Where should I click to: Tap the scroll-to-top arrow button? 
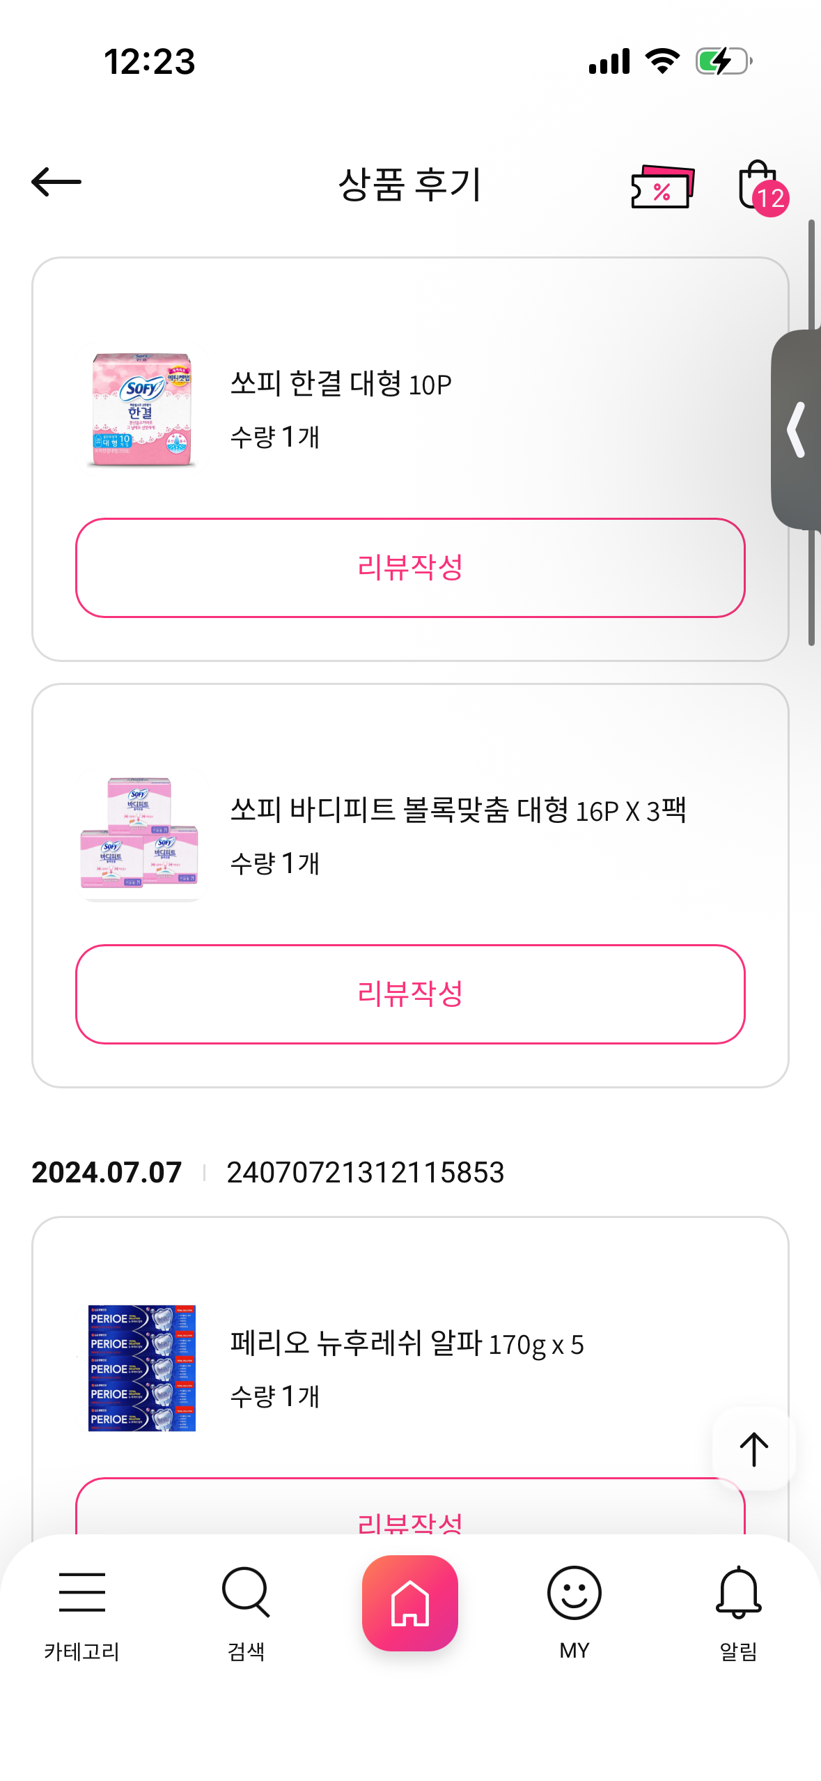point(753,1449)
